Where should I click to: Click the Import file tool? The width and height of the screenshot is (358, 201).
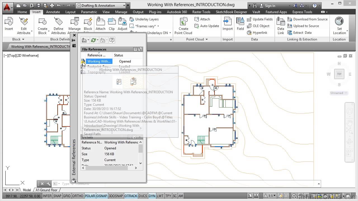228,24
